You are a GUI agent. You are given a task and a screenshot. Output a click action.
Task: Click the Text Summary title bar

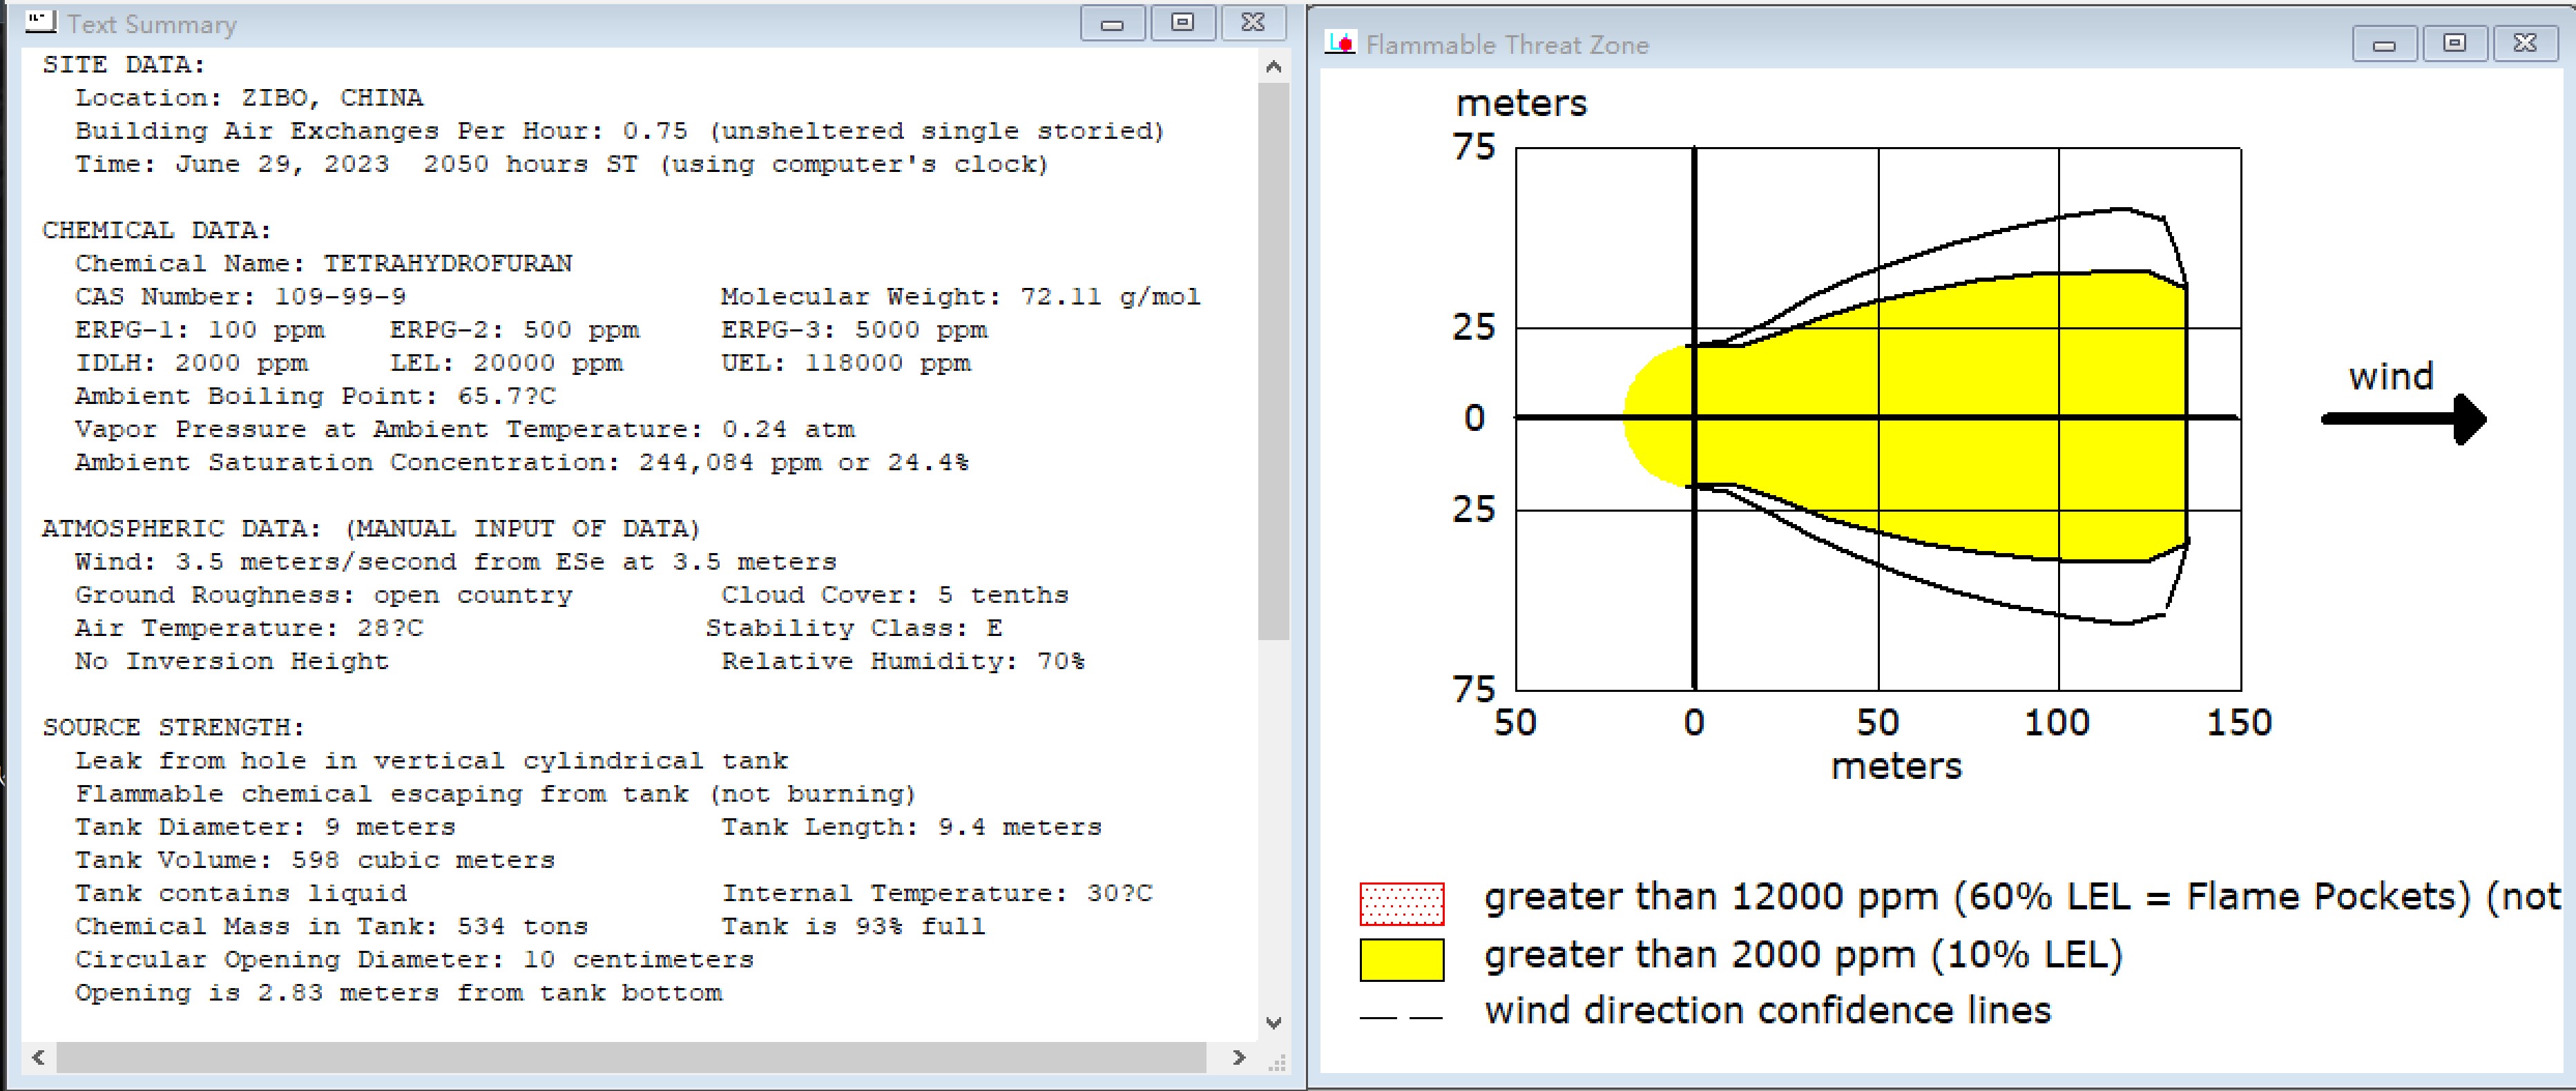coord(600,23)
